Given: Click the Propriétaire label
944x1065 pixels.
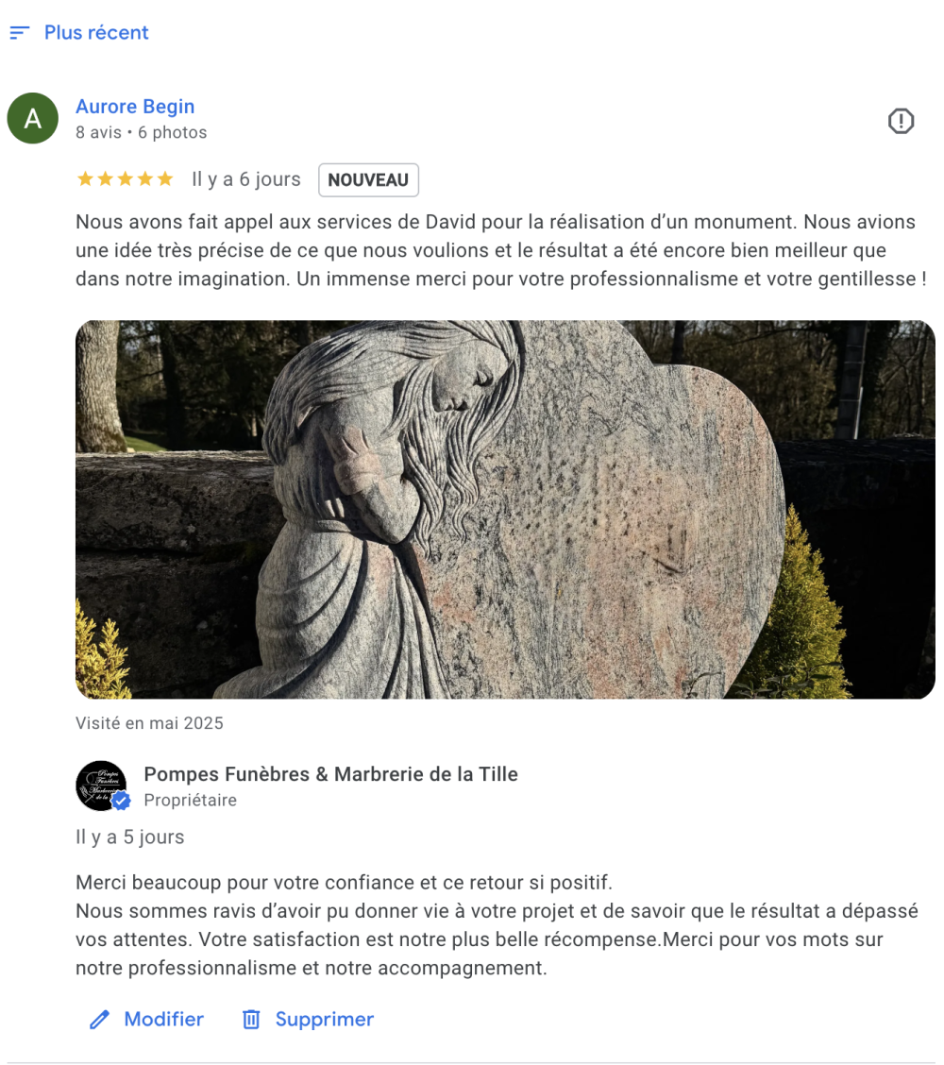Looking at the screenshot, I should point(190,800).
